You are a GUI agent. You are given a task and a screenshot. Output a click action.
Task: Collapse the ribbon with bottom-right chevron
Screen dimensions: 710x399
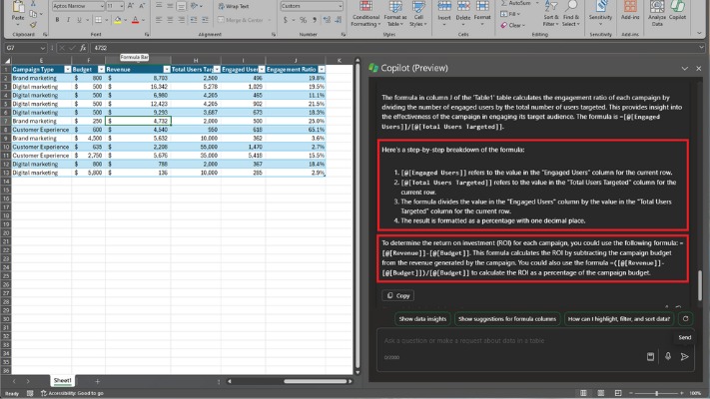pyautogui.click(x=699, y=33)
